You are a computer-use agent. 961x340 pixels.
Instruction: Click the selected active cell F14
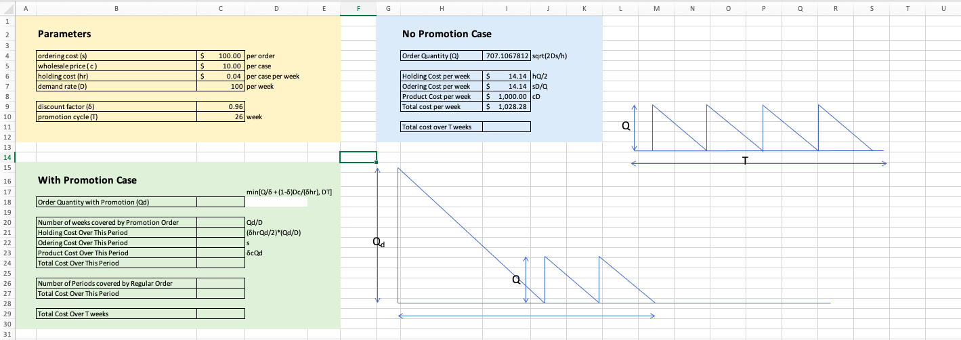pos(358,157)
